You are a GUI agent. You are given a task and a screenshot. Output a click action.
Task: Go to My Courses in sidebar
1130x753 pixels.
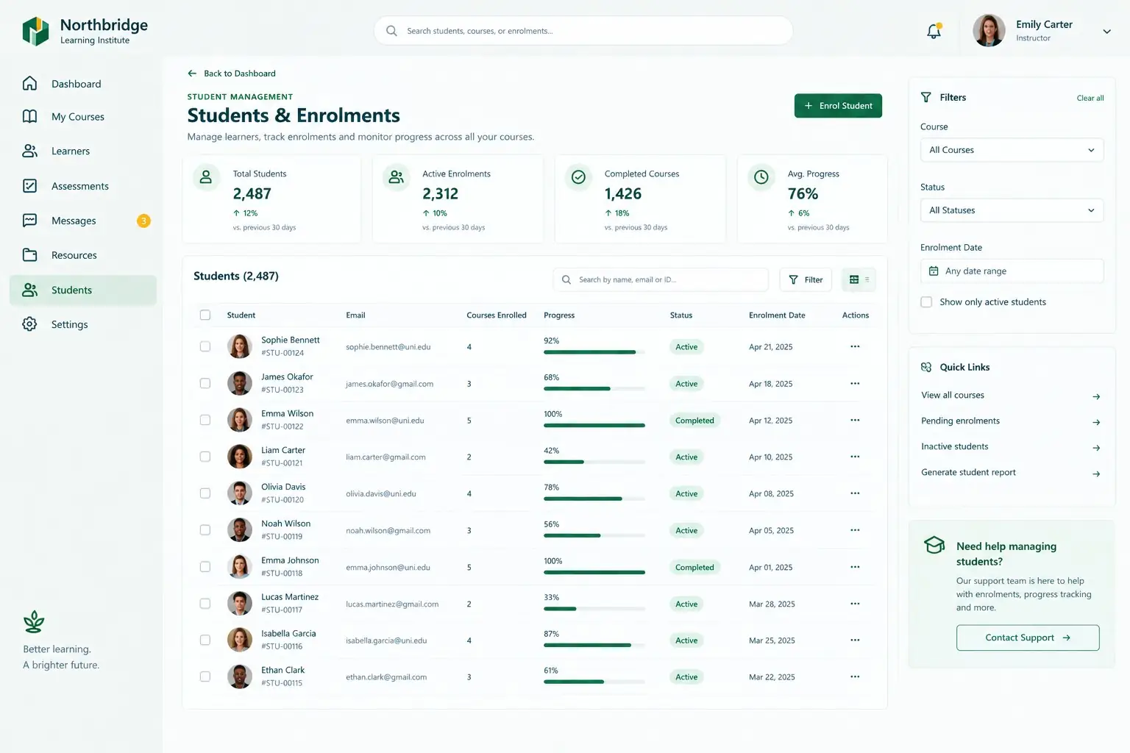click(x=83, y=117)
